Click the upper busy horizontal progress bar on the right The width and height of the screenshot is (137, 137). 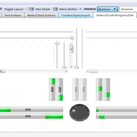[x=116, y=110]
